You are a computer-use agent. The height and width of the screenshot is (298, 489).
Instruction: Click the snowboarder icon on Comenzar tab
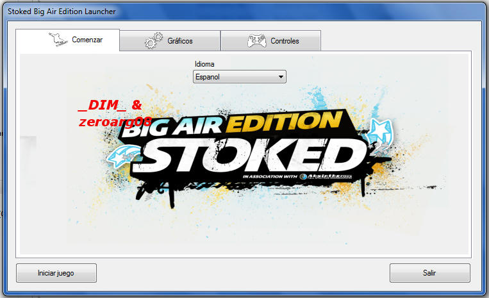(58, 40)
